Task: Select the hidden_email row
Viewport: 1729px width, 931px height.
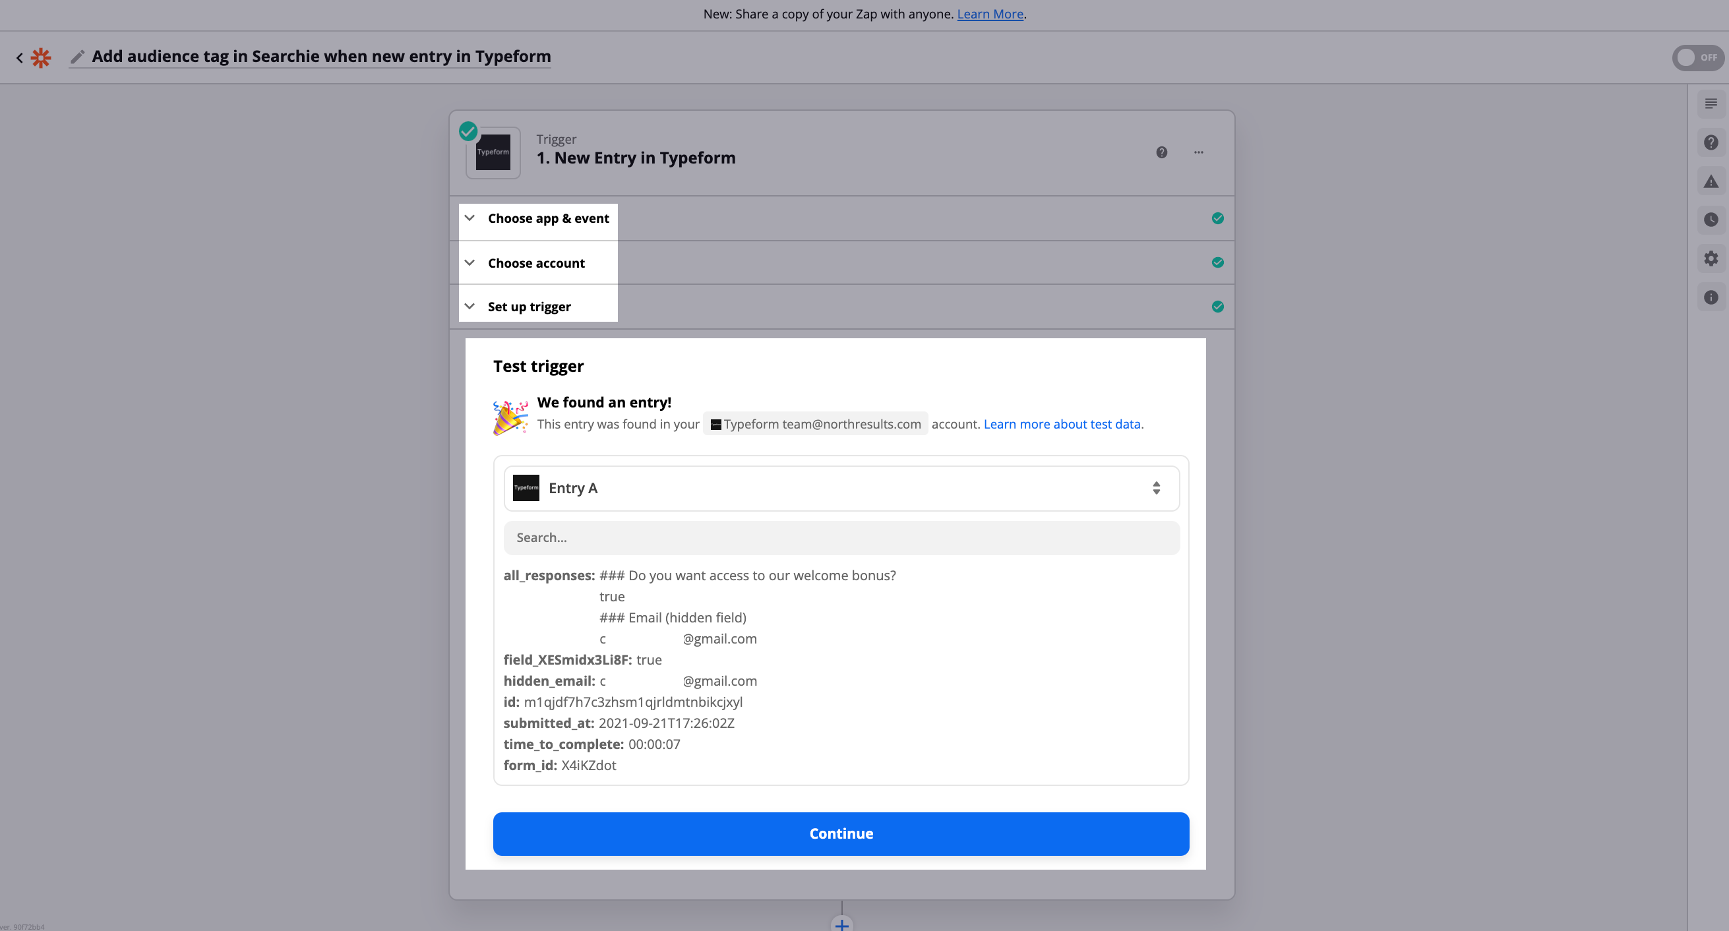Action: point(630,681)
